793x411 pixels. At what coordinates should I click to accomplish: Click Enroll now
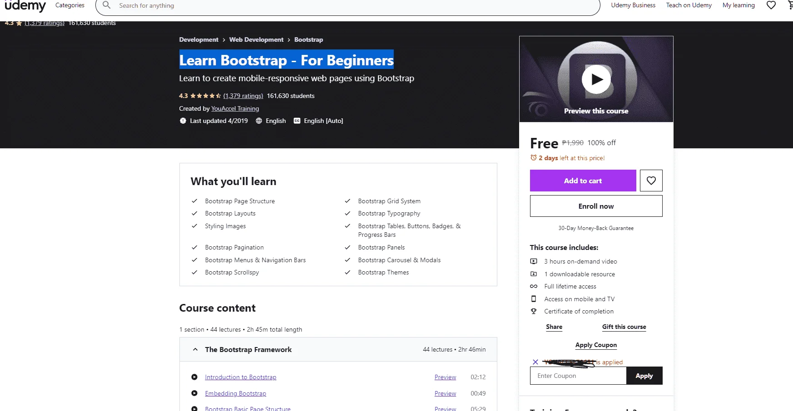pos(596,206)
